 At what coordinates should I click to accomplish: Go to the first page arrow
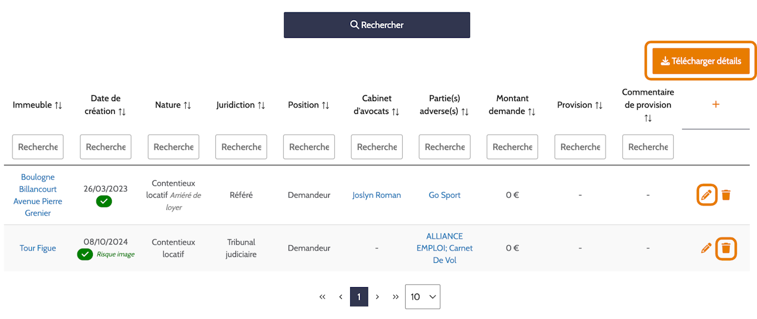[322, 297]
